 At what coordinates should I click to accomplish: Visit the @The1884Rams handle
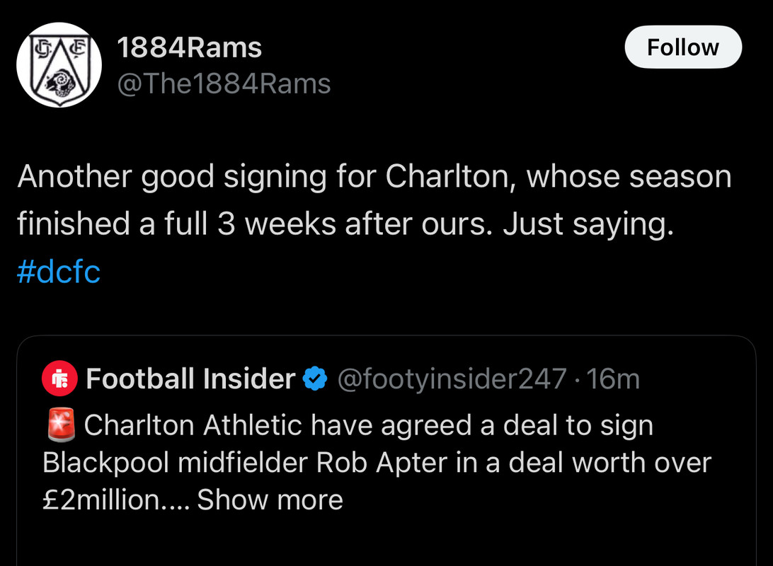coord(224,83)
